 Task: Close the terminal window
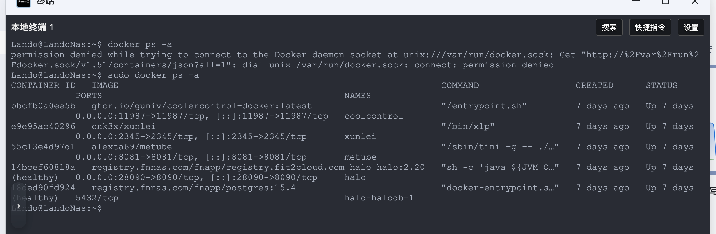pyautogui.click(x=695, y=2)
